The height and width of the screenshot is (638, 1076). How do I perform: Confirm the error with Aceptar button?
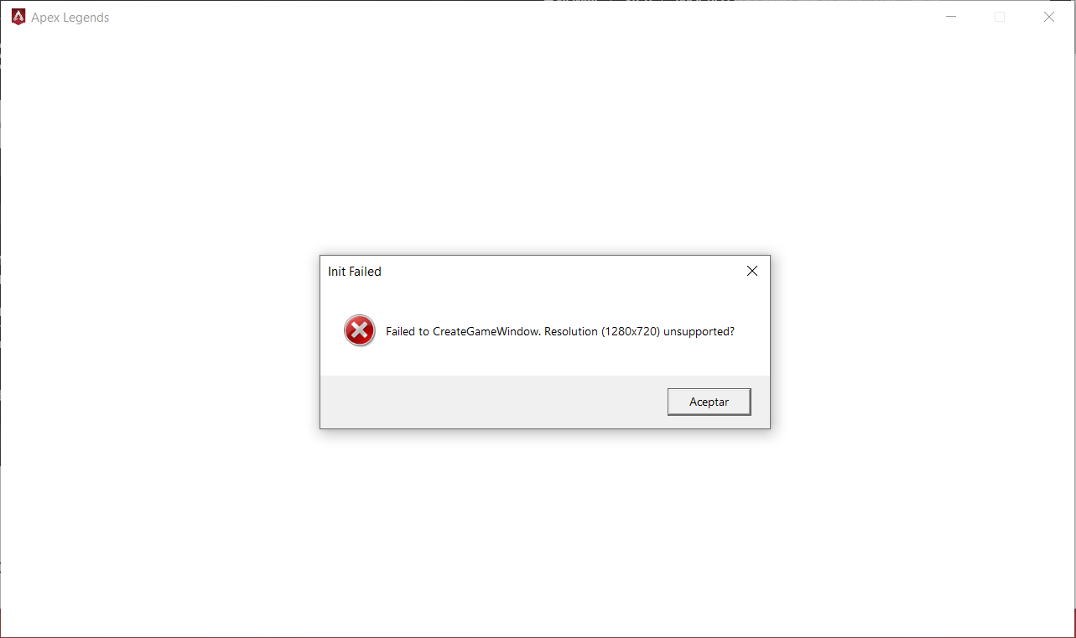709,402
